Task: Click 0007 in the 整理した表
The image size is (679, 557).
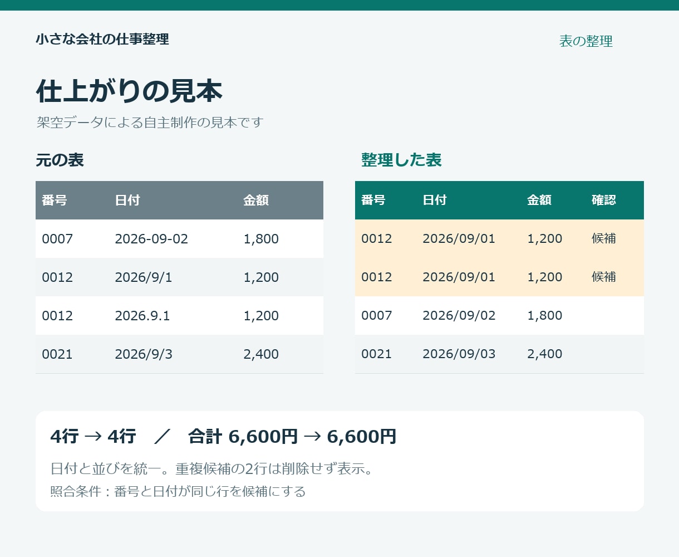Action: [x=377, y=316]
